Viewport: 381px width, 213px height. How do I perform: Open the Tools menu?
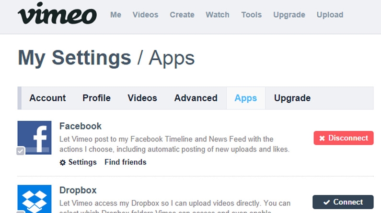(x=252, y=15)
